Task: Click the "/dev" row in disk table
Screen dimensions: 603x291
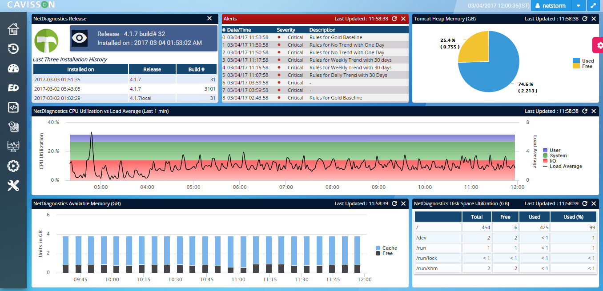Action: click(505, 237)
